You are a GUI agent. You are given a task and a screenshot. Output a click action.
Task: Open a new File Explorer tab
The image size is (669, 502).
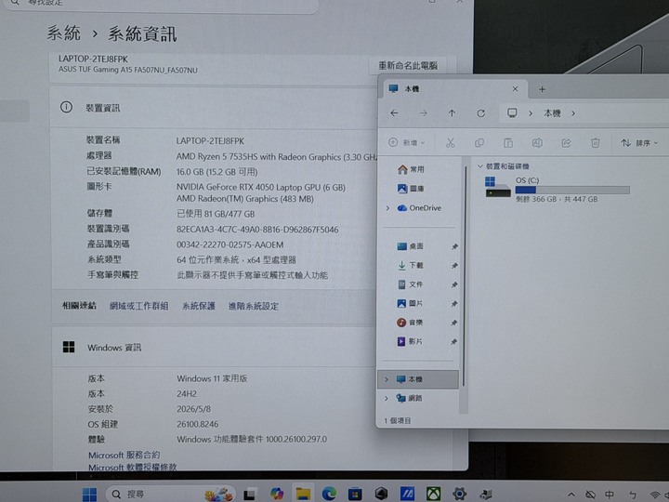click(542, 89)
